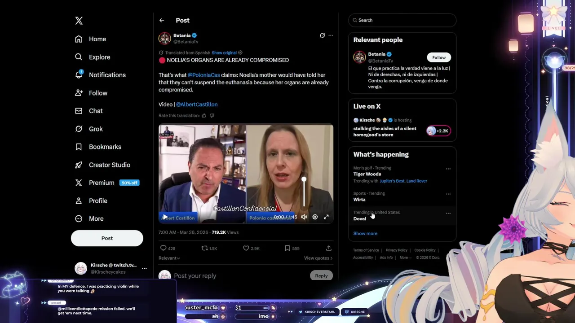Viewport: 575px width, 323px height.
Task: Open Grok actions icon on the post
Action: pyautogui.click(x=322, y=35)
